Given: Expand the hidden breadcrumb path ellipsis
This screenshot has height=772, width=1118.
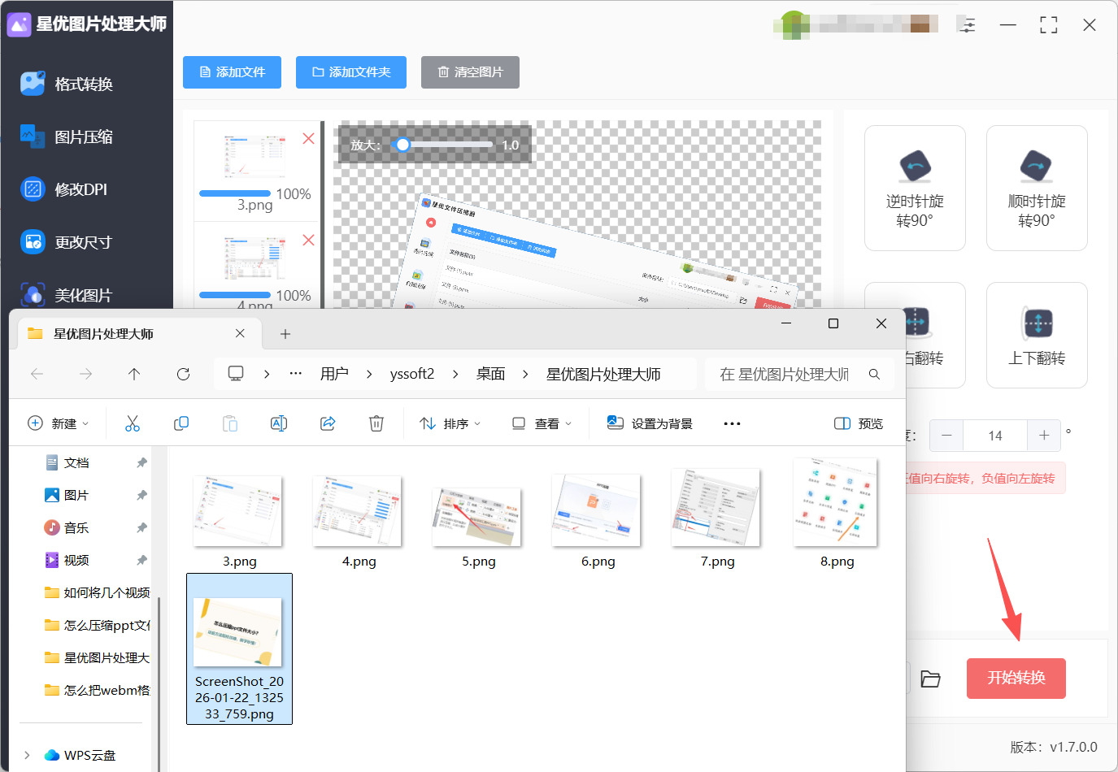Looking at the screenshot, I should pos(296,374).
